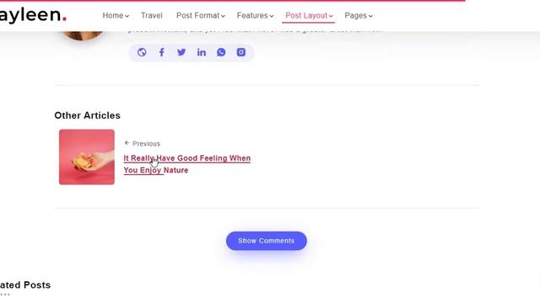Click the Other Articles heading
Viewport: 540px width, 303px height.
(88, 115)
